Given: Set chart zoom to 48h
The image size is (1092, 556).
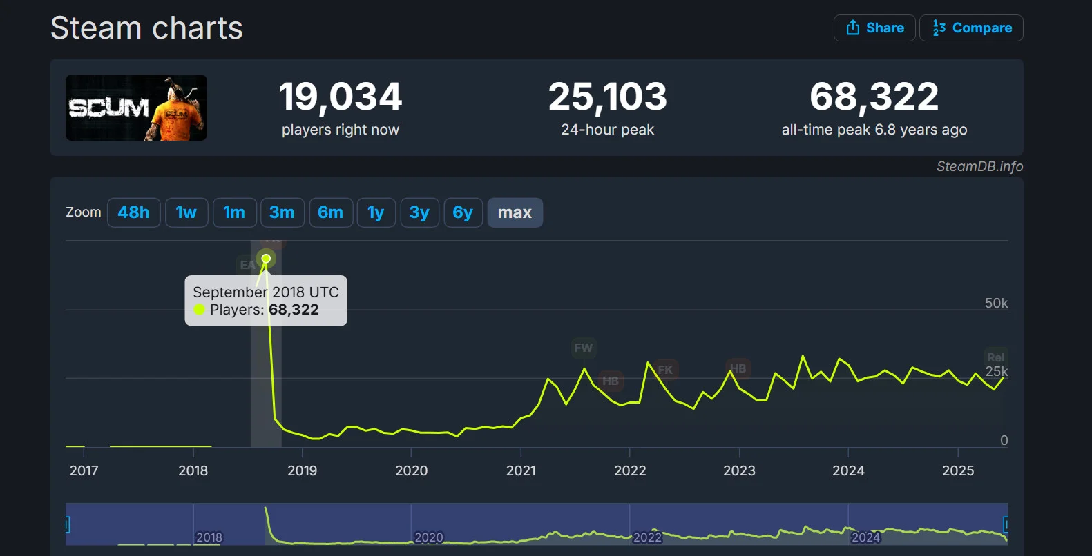Looking at the screenshot, I should pyautogui.click(x=134, y=212).
